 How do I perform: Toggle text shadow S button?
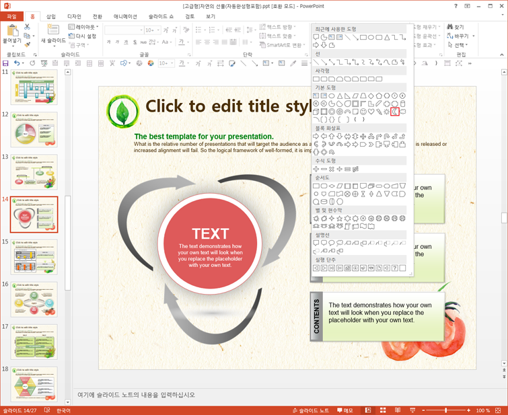[x=135, y=42]
